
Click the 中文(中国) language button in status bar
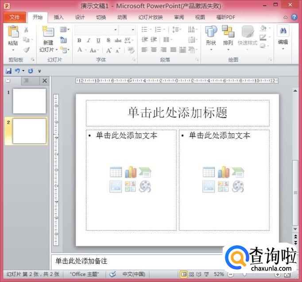pos(133,274)
